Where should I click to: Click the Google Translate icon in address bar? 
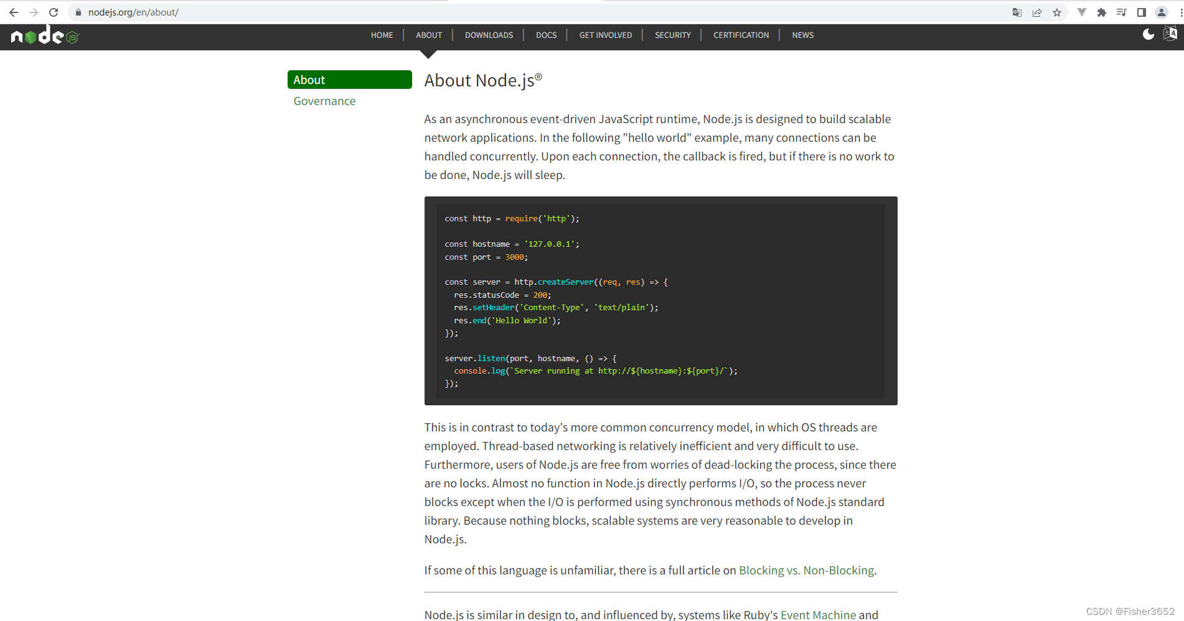tap(1017, 12)
